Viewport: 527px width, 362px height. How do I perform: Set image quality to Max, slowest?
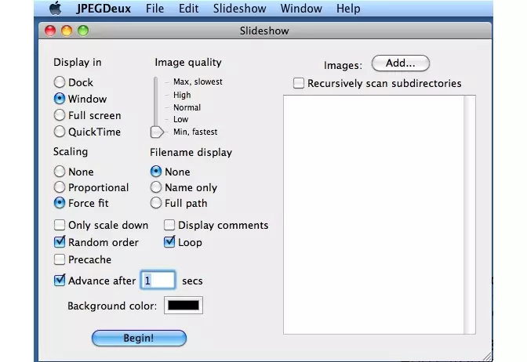click(x=198, y=81)
